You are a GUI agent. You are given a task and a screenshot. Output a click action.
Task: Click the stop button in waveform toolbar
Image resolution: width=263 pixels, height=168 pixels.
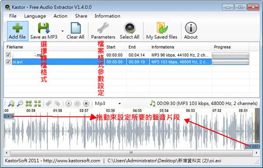point(86,104)
